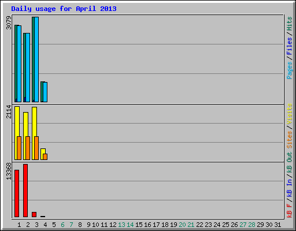The image size is (296, 231).
Task: Click day 8 on the x-axis
Action: coord(80,225)
